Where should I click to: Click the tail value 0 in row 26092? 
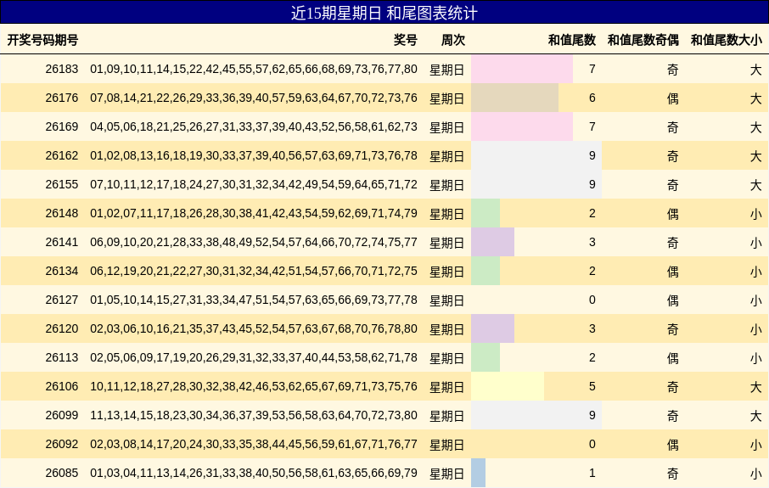592,444
